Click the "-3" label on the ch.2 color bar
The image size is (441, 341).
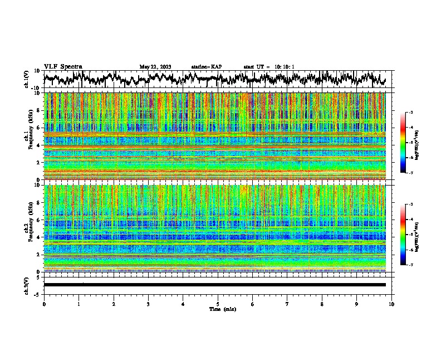click(410, 204)
